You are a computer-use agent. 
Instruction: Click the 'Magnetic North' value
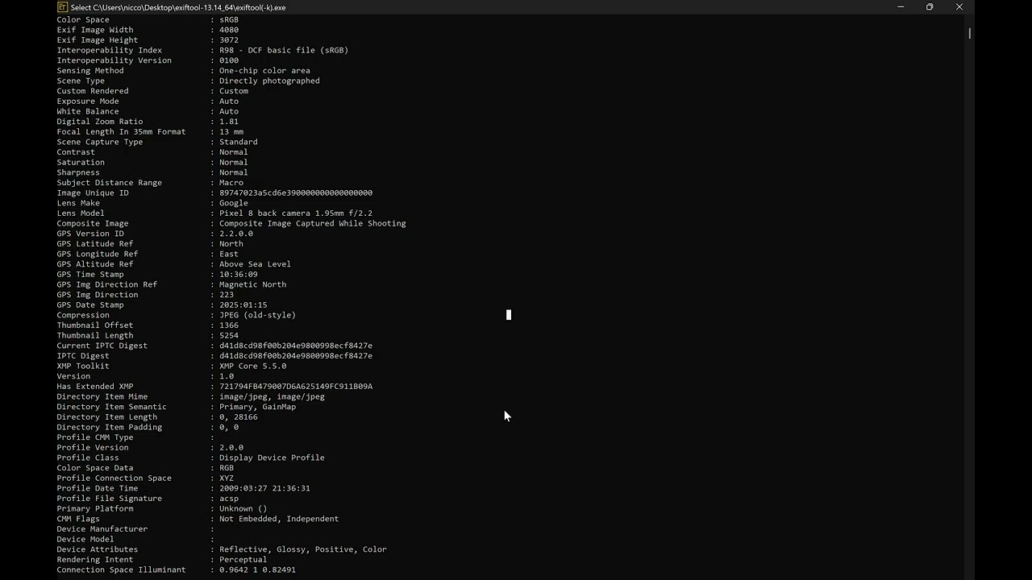coord(252,284)
